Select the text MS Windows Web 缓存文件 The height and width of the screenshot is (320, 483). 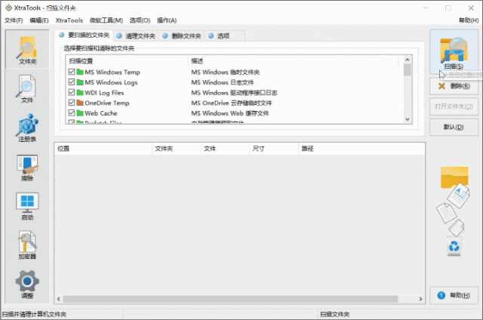click(x=229, y=113)
